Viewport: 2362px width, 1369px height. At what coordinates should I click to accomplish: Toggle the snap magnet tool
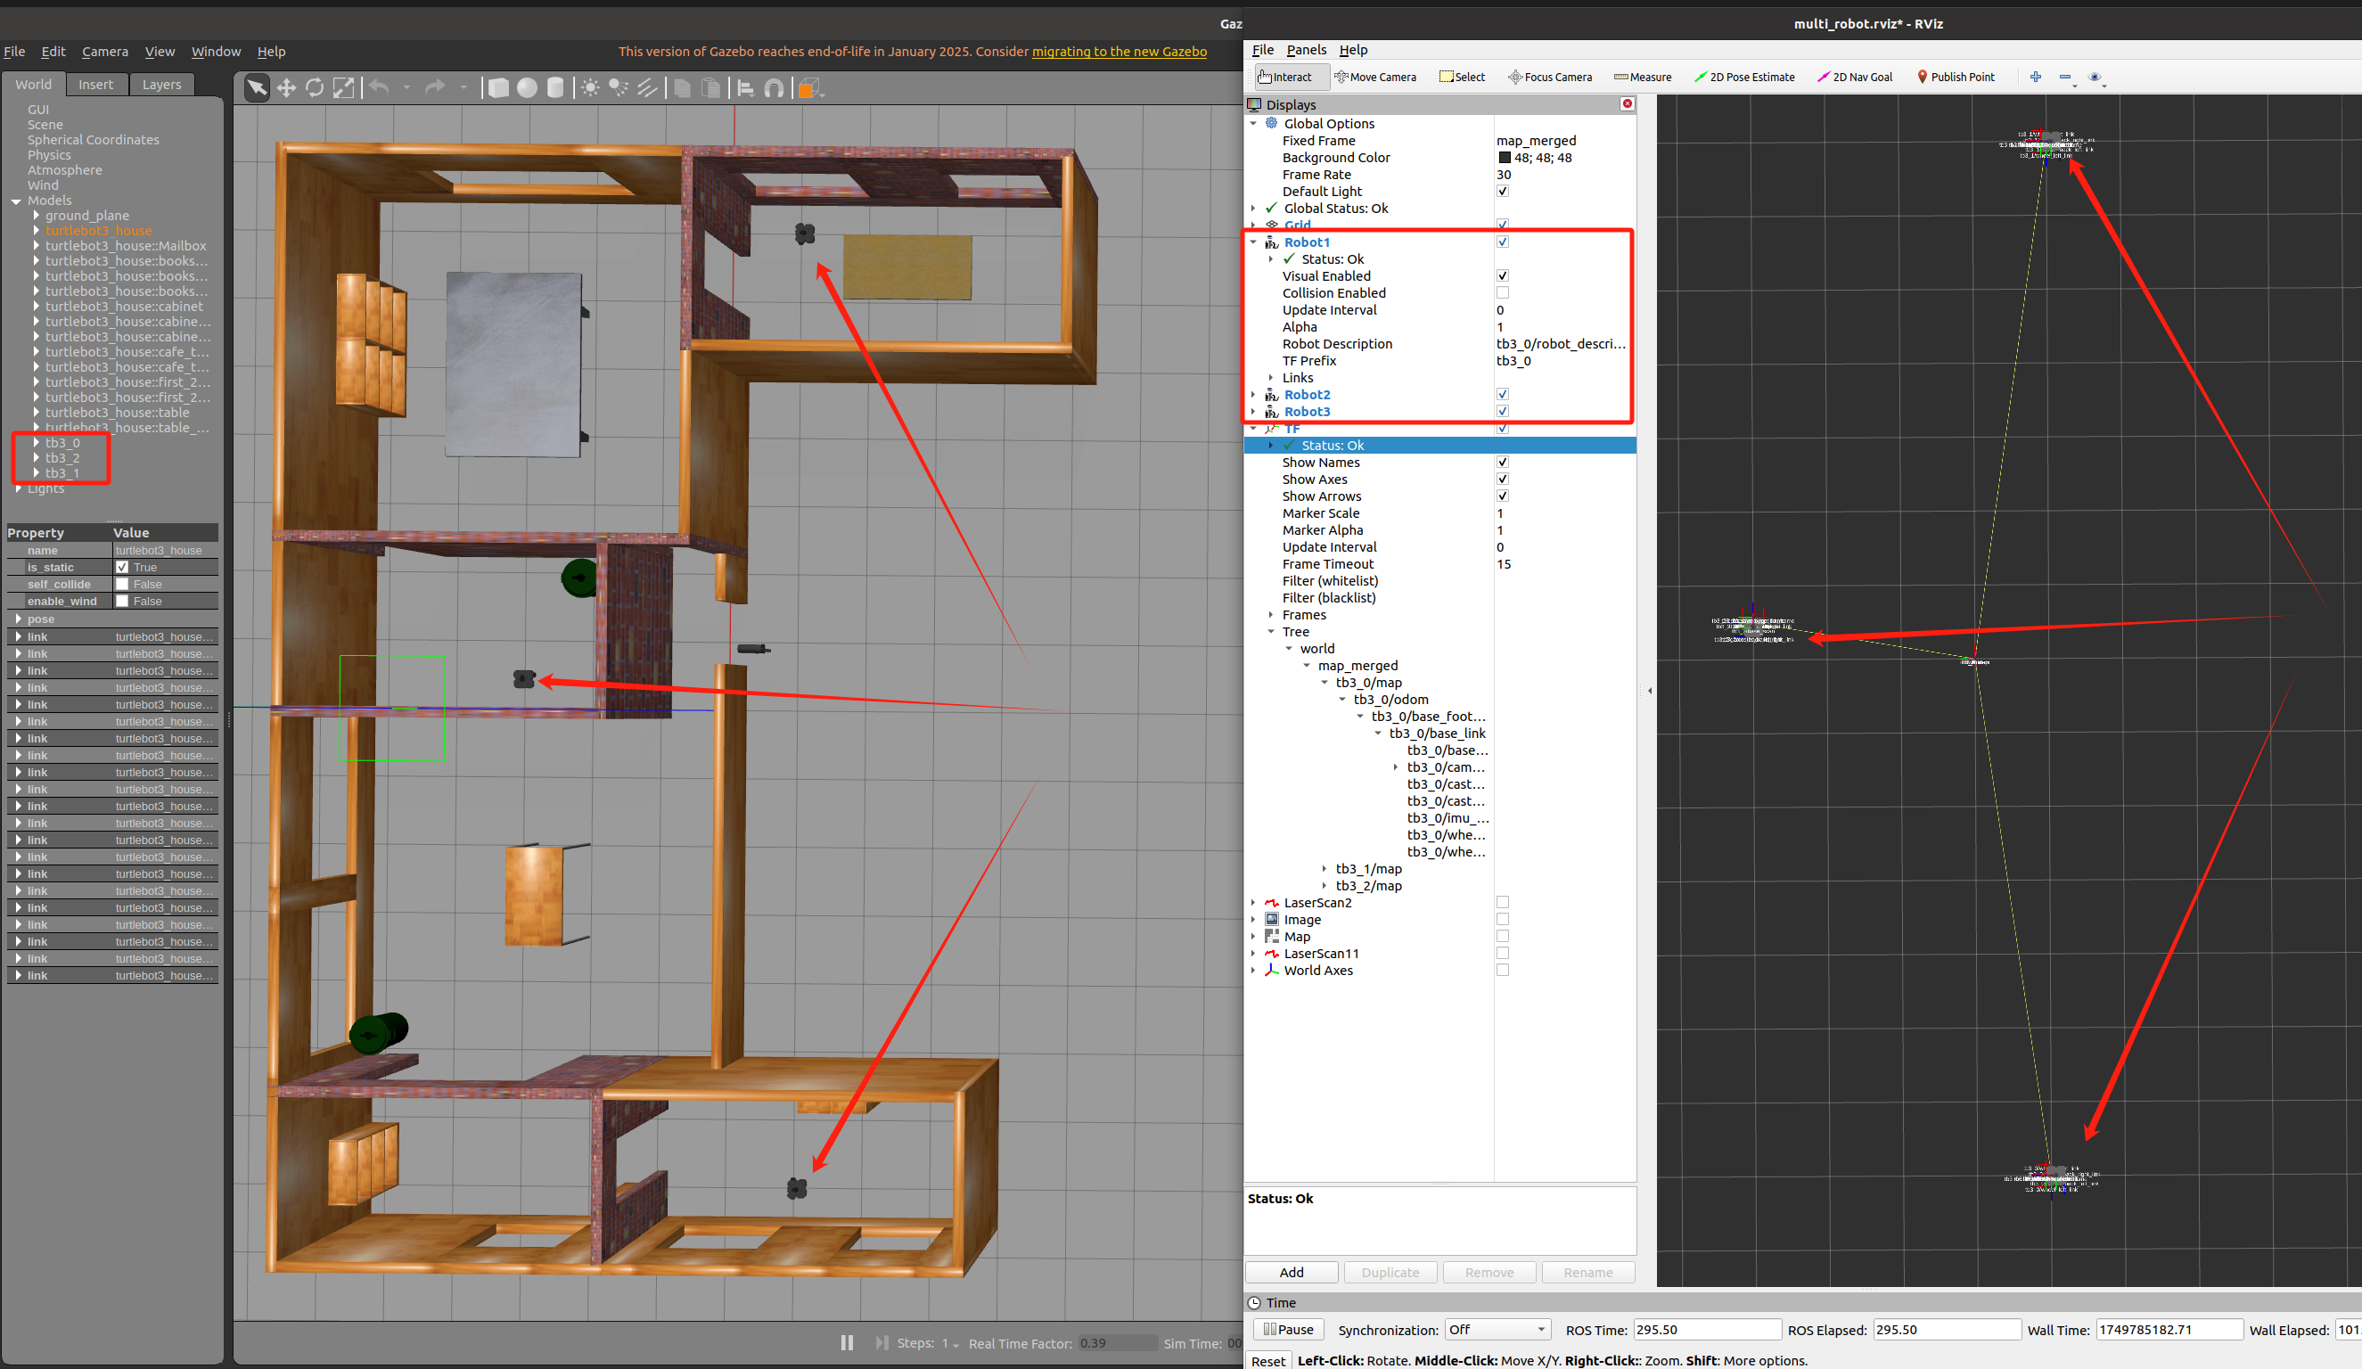pos(775,88)
